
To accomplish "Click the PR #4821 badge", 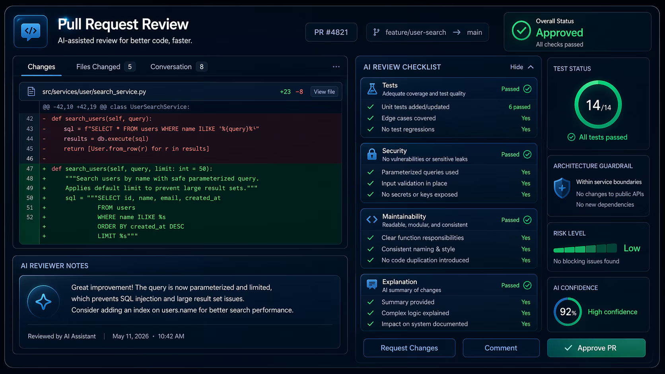I will coord(331,32).
